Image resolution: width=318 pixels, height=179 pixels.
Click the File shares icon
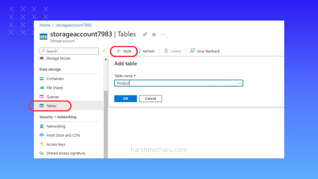[x=42, y=88]
